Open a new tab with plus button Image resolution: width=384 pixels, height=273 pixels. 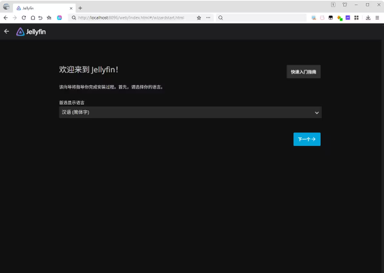tap(80, 8)
